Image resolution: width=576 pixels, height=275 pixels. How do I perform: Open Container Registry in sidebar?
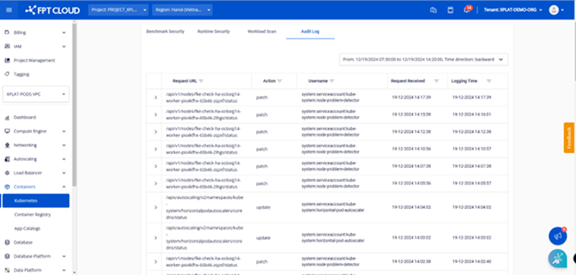click(33, 214)
